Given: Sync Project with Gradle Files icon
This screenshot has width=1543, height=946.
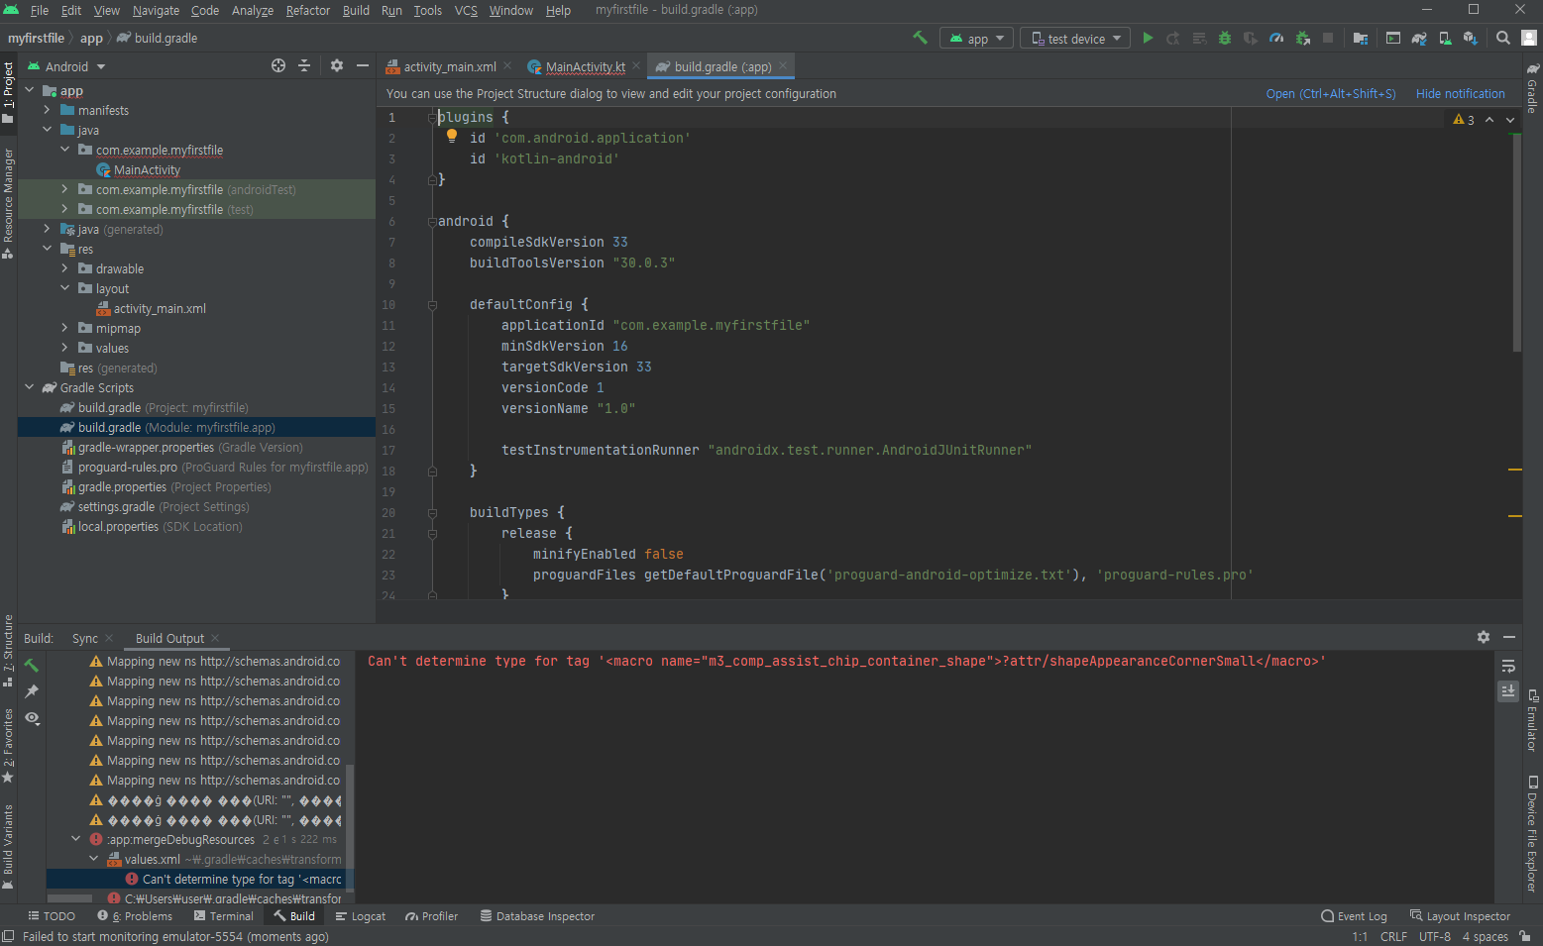Looking at the screenshot, I should 1419,38.
